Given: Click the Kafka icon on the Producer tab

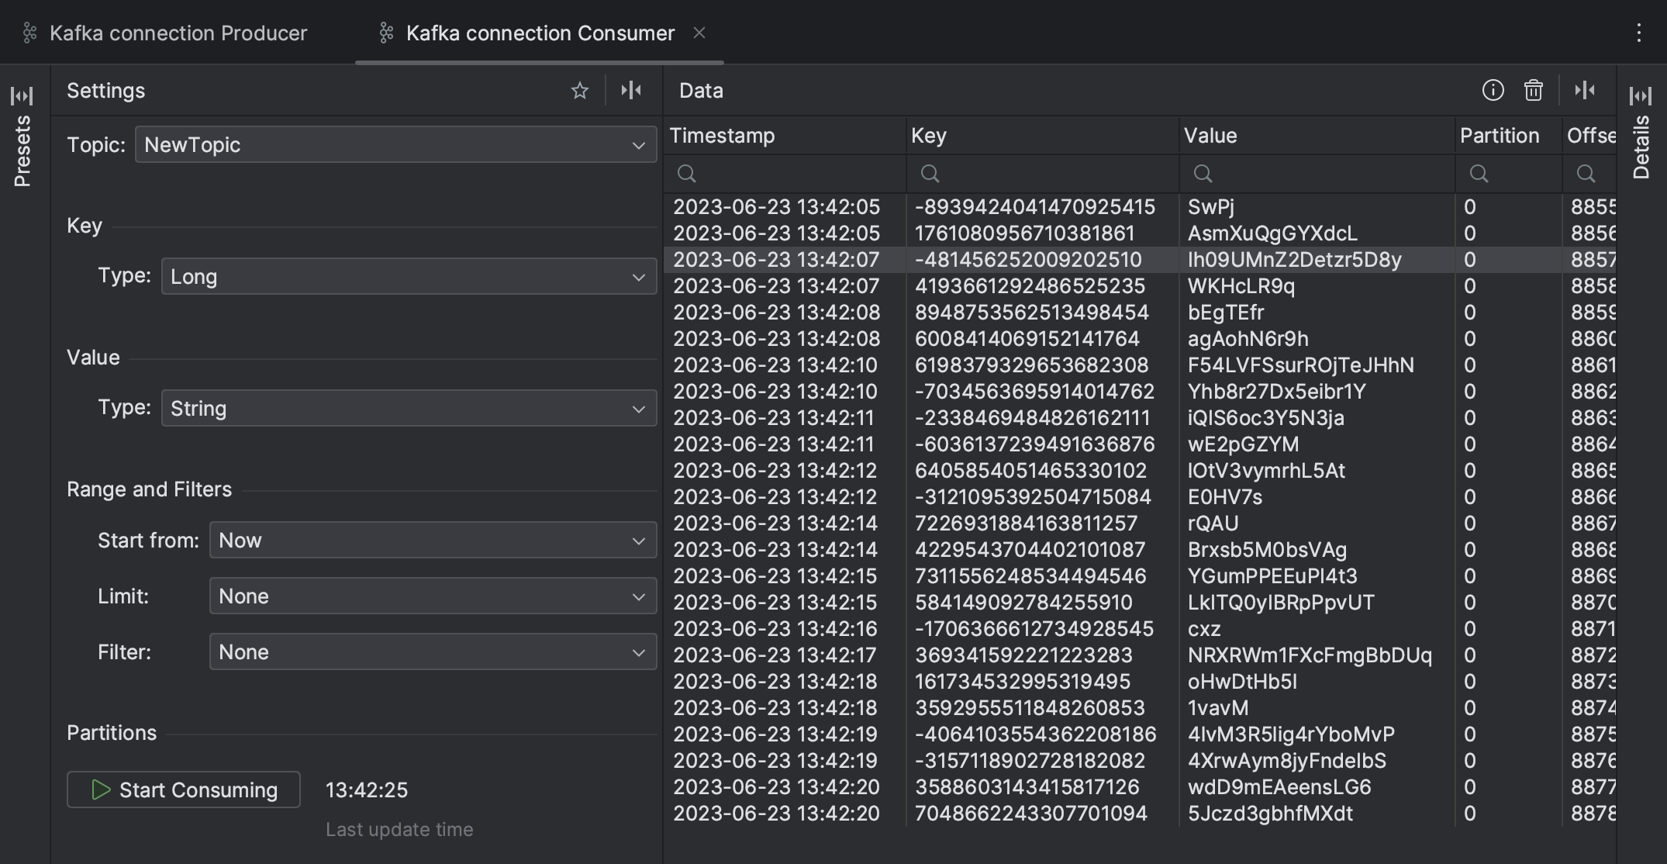Looking at the screenshot, I should pyautogui.click(x=29, y=33).
